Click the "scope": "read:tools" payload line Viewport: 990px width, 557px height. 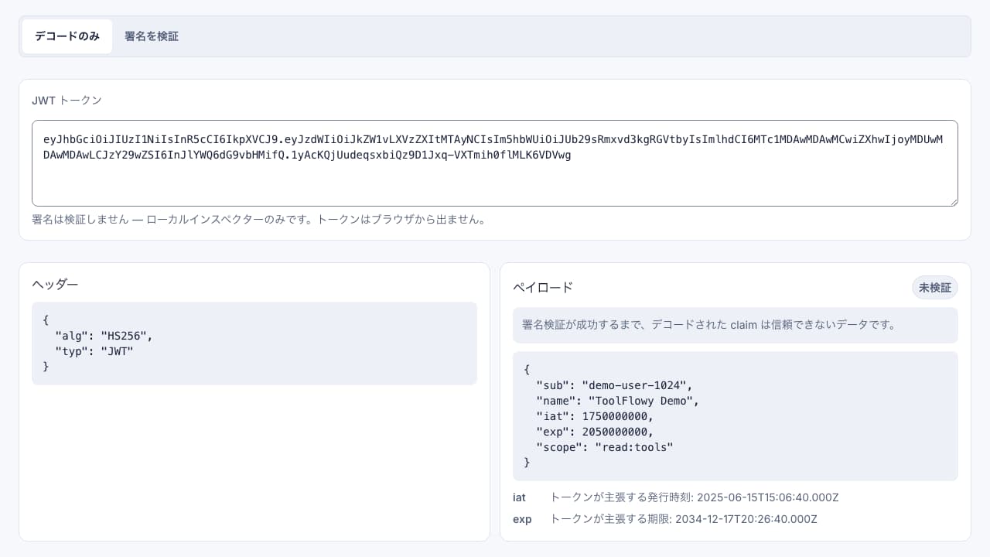click(x=605, y=447)
